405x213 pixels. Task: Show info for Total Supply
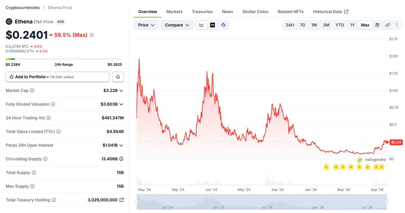pos(34,173)
